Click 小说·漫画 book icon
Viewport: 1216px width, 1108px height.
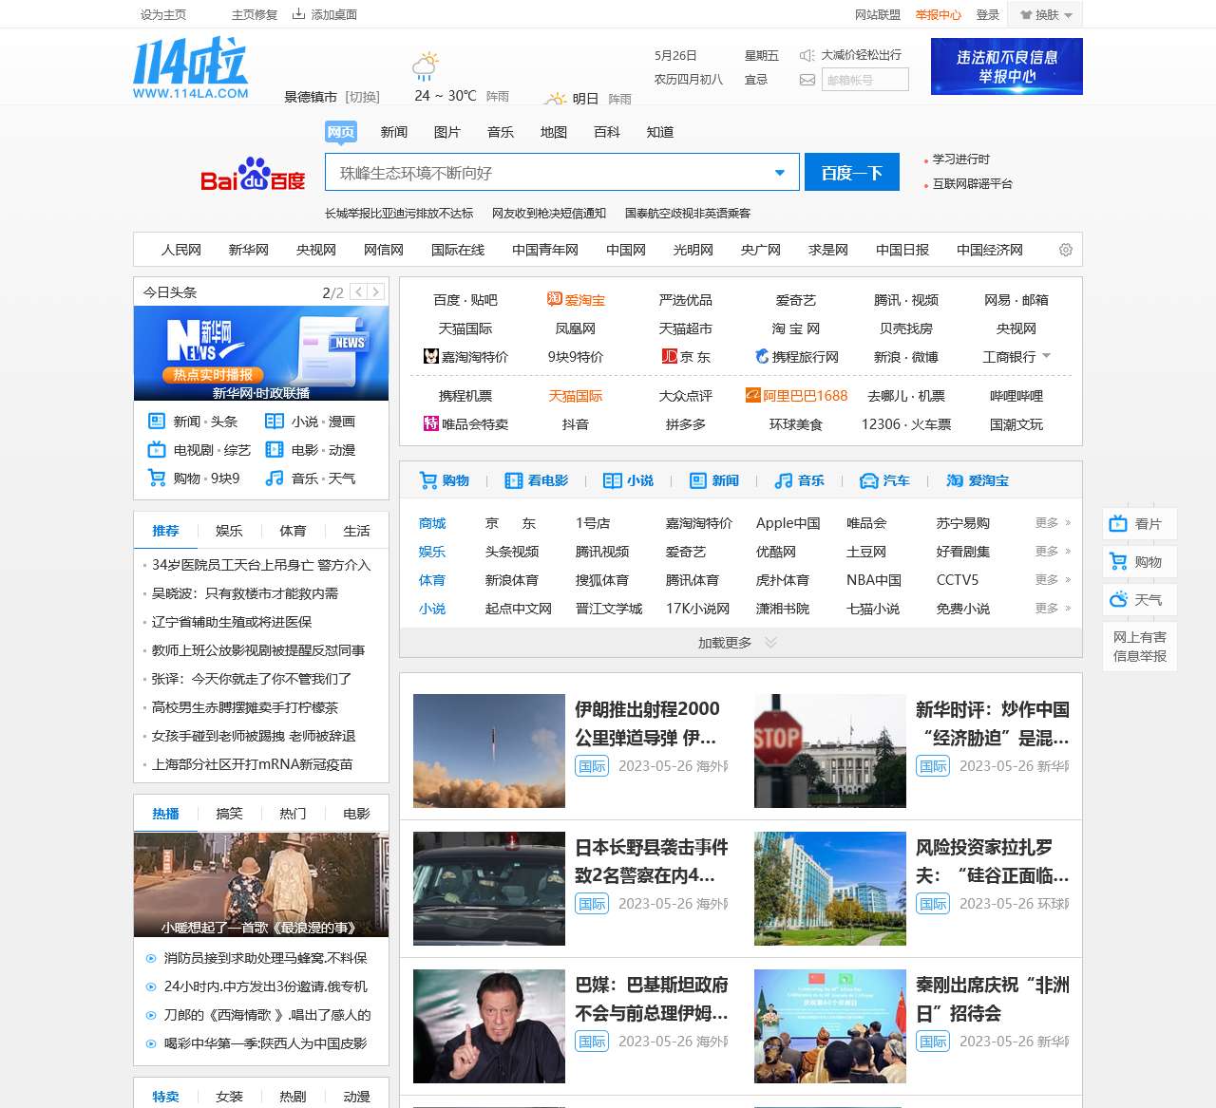coord(275,422)
